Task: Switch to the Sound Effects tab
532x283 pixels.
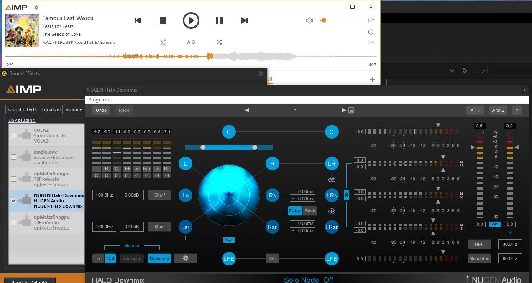Action: 22,109
